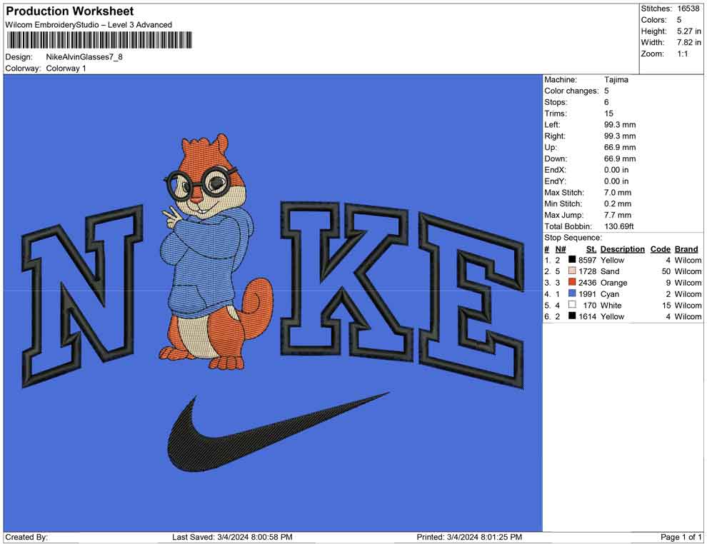707x544 pixels.
Task: Click the barcode under the worksheet title
Action: pos(99,40)
